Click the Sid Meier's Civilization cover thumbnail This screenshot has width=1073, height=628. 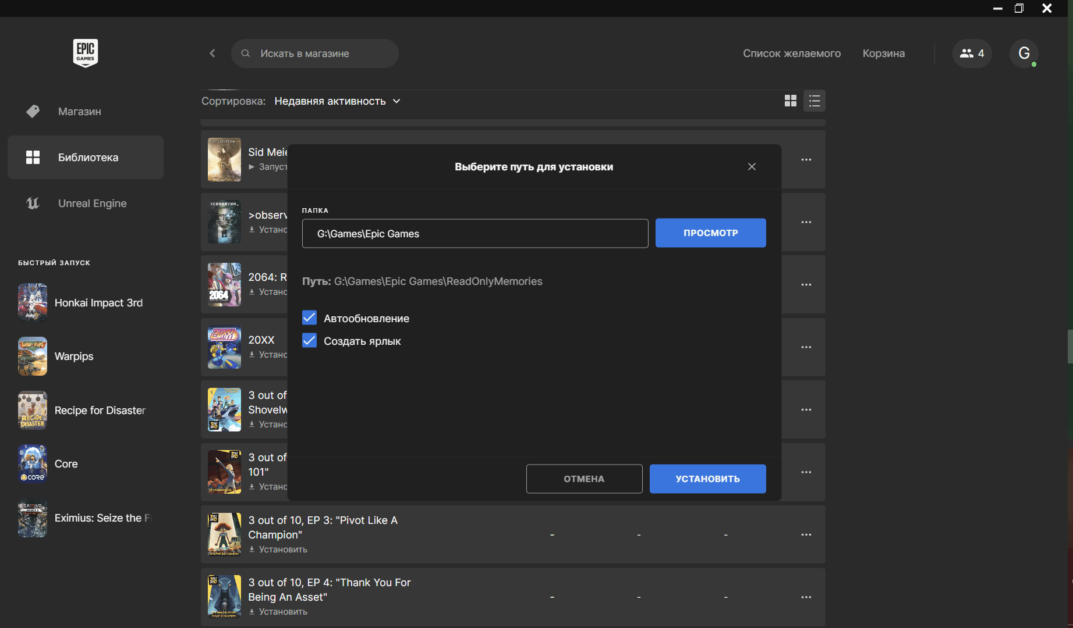coord(224,159)
